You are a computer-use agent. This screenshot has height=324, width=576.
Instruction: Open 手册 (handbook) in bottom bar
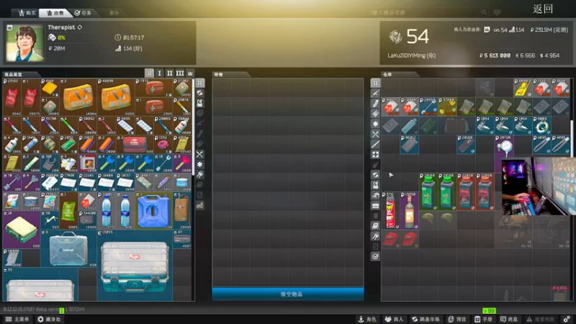pyautogui.click(x=483, y=319)
